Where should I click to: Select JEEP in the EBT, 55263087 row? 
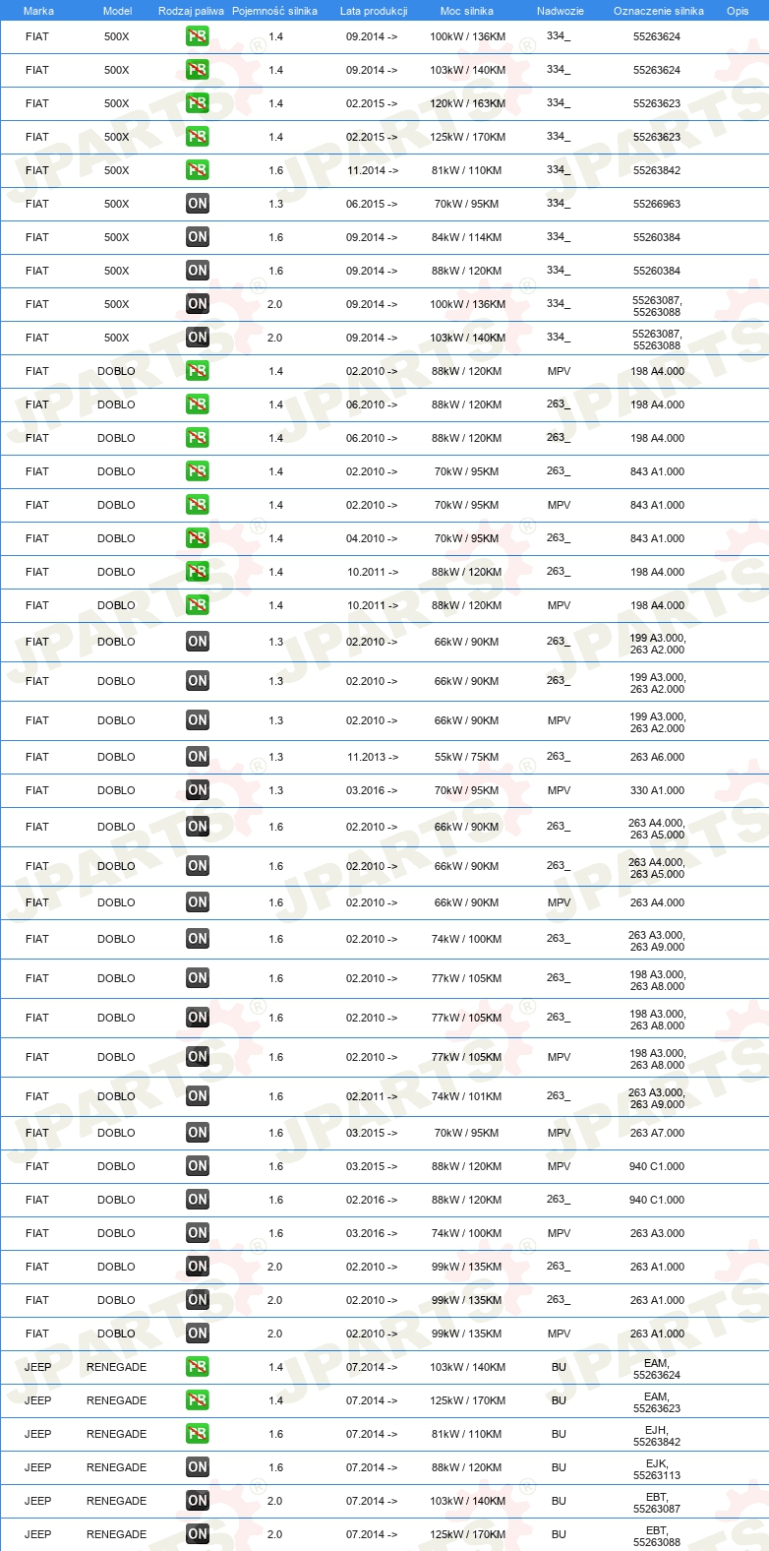coord(38,1501)
